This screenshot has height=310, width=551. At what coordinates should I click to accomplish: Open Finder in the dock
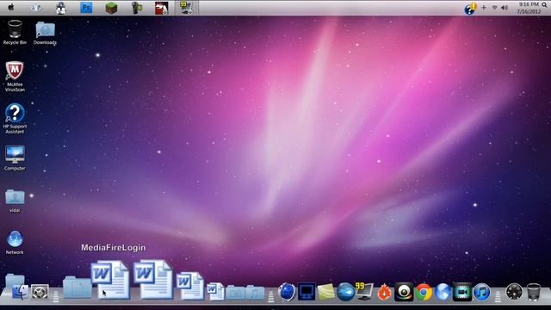tap(20, 292)
